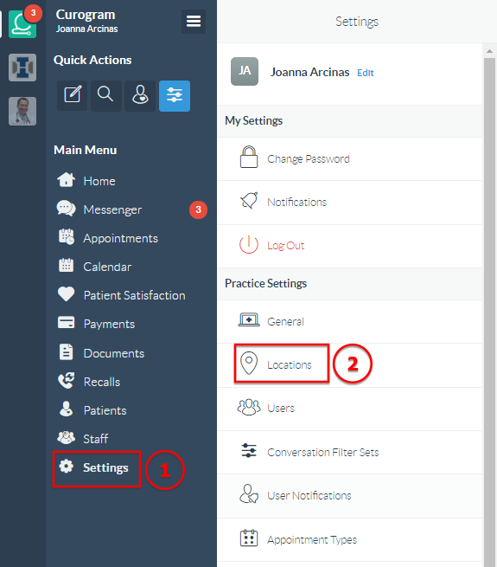Click the add patient quick action icon
Viewport: 497px width, 567px height.
click(140, 96)
